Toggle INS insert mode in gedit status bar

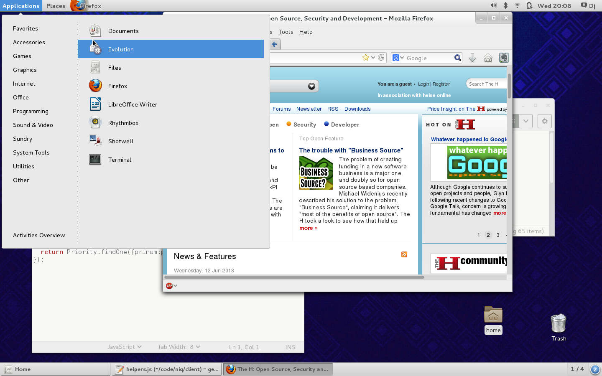[290, 347]
